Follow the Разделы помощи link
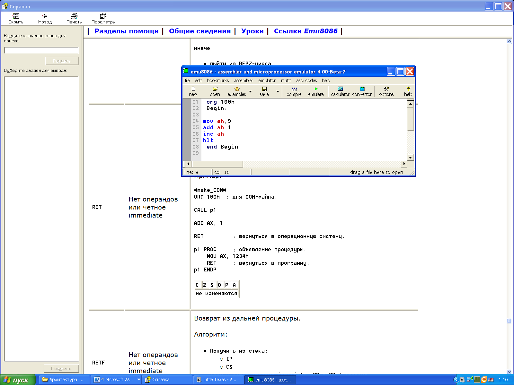This screenshot has height=385, width=514. (127, 31)
